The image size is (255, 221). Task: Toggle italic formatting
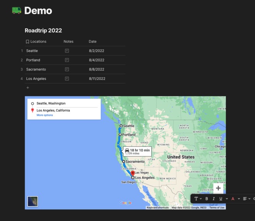point(214,199)
